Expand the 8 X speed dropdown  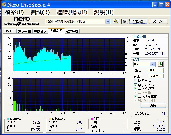[152, 64]
